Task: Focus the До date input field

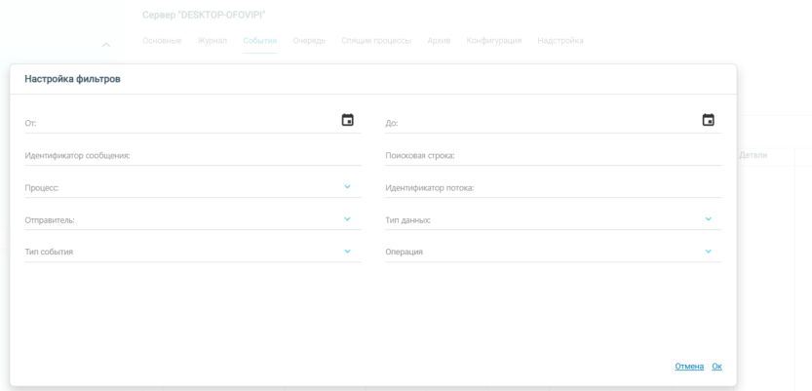Action: pyautogui.click(x=536, y=123)
